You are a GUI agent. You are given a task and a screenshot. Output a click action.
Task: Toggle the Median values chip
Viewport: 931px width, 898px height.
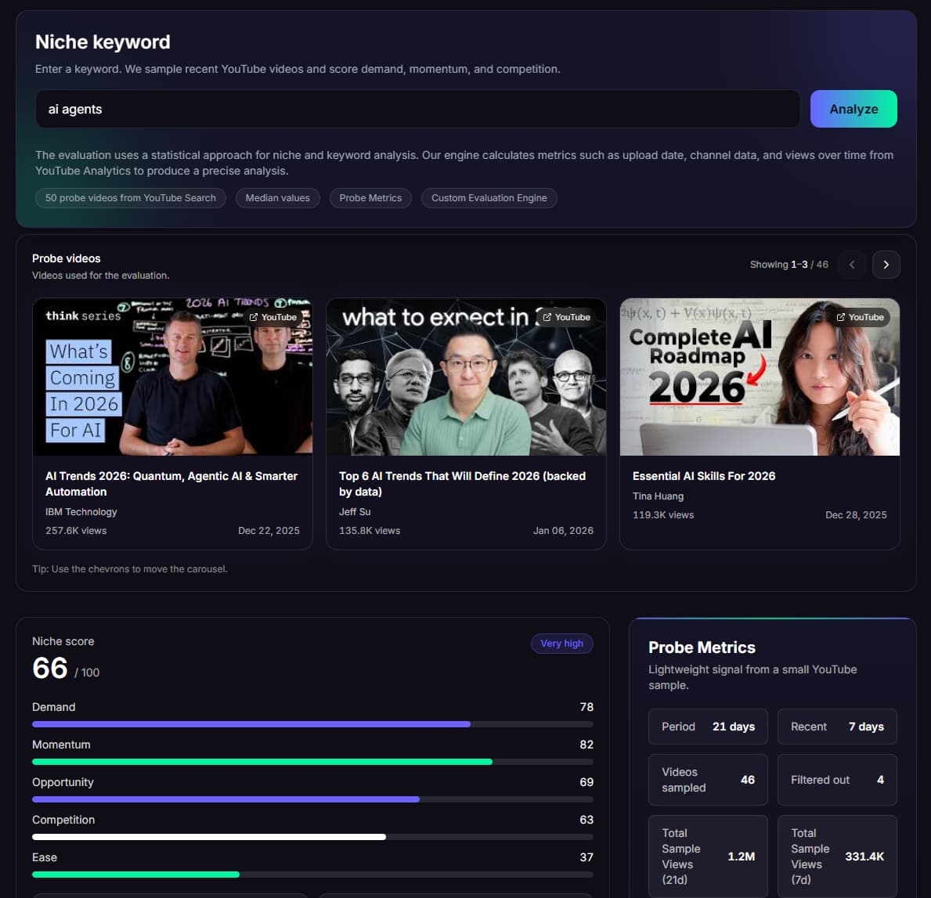point(277,198)
